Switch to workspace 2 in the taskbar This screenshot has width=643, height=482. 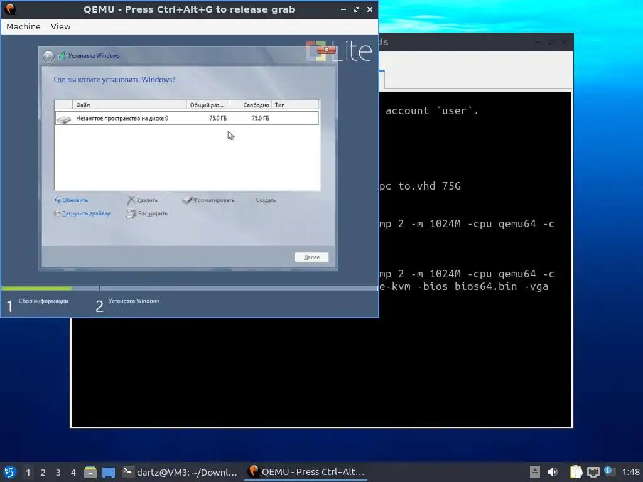43,473
